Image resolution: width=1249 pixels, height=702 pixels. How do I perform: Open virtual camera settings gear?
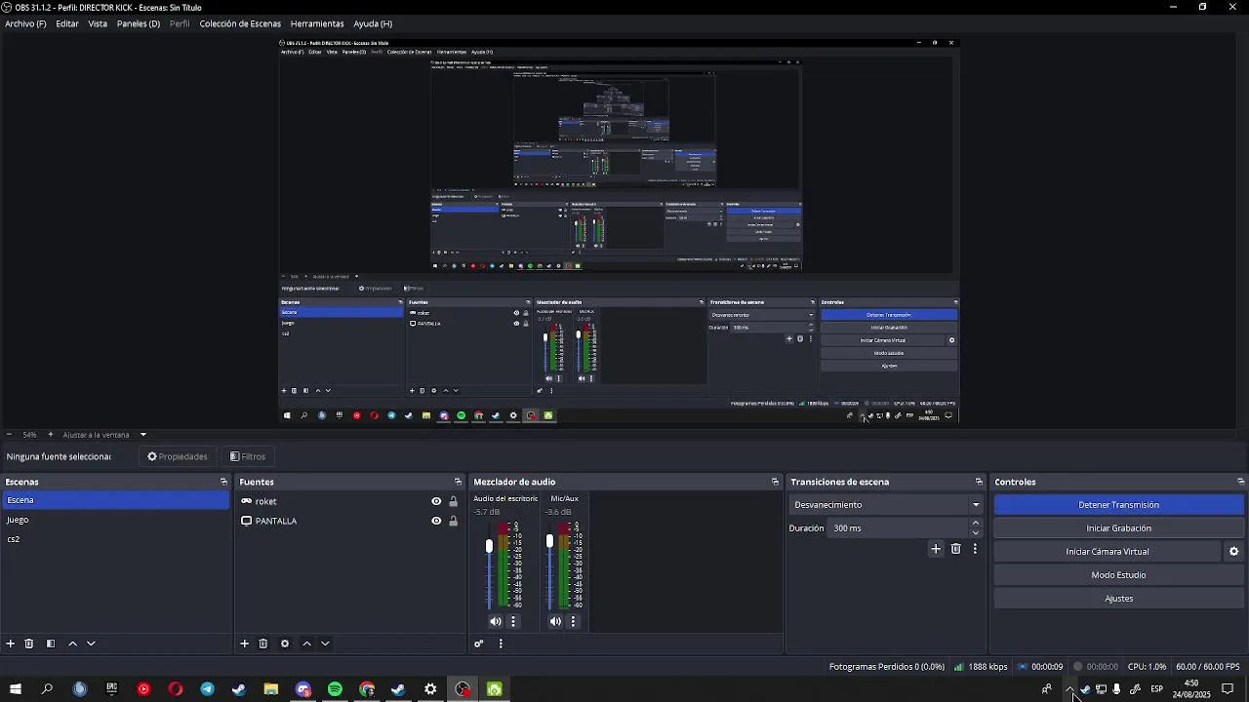(1234, 552)
